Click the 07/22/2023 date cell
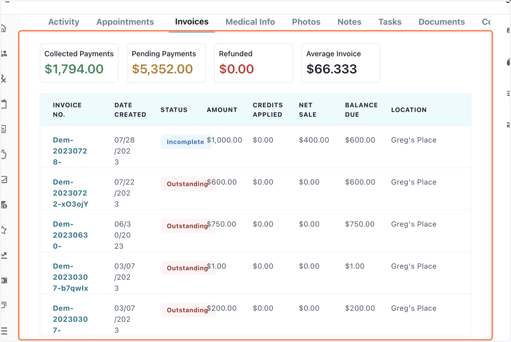This screenshot has height=342, width=511. [124, 193]
